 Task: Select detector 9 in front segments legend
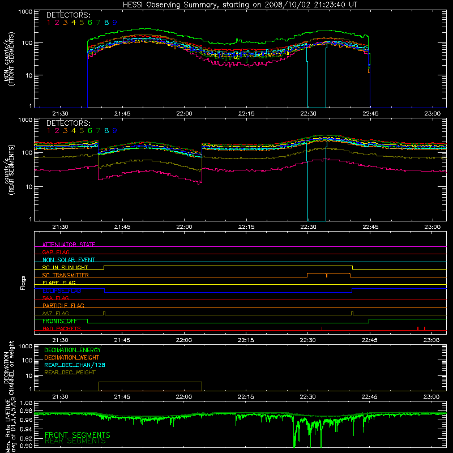coord(115,23)
